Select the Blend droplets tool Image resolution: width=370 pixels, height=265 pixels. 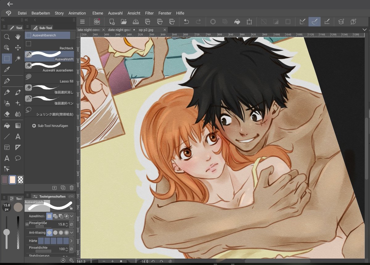point(18,114)
